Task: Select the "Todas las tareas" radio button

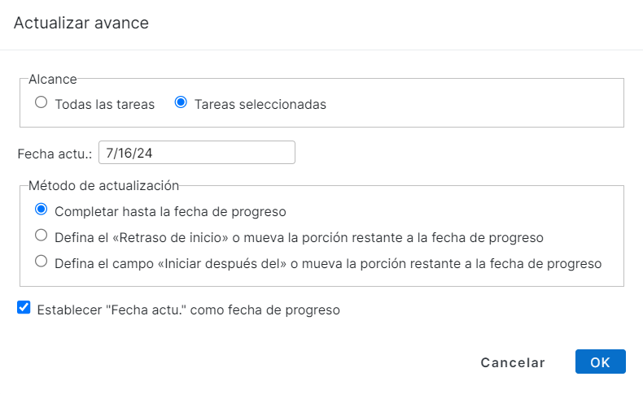Action: (x=41, y=103)
